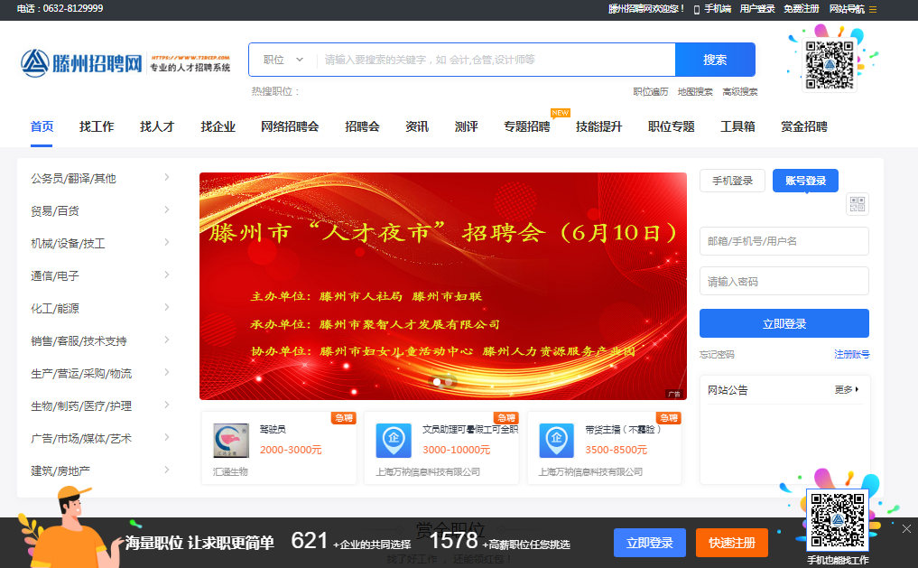Viewport: 918px width, 568px height.
Task: Click the 急聘 badge on 文员助理 card
Action: pos(506,417)
